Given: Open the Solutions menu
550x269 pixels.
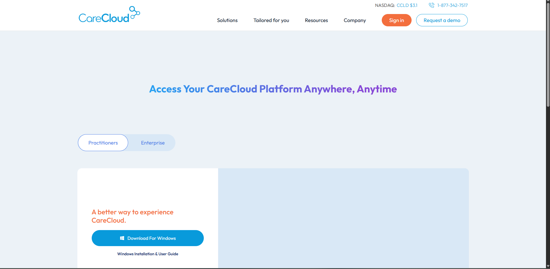Looking at the screenshot, I should click(227, 20).
